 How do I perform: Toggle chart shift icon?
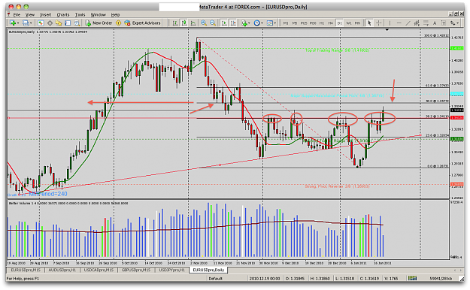pyautogui.click(x=233, y=23)
